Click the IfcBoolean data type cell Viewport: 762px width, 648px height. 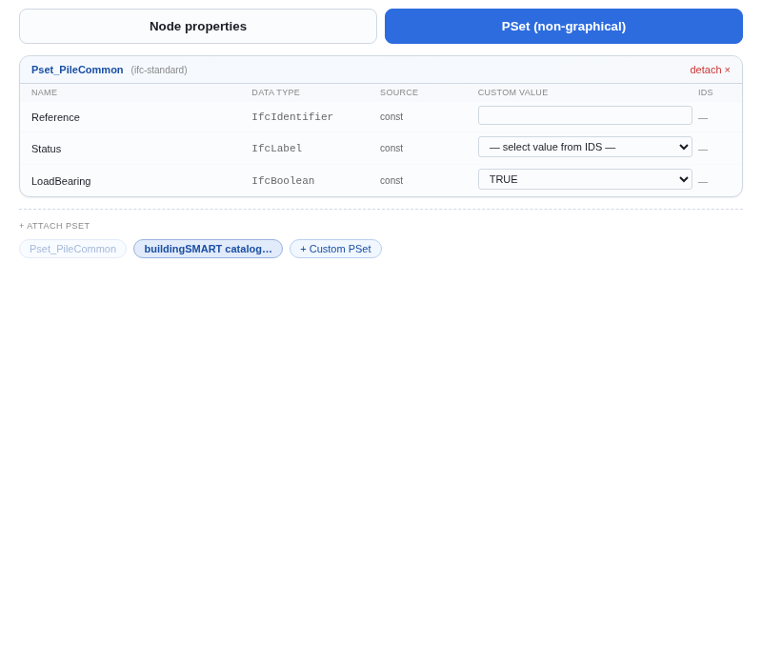(x=283, y=181)
